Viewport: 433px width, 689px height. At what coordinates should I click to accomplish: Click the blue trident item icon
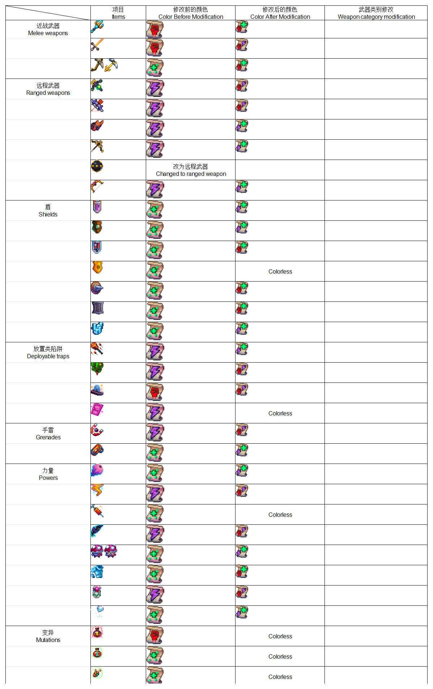[x=97, y=26]
